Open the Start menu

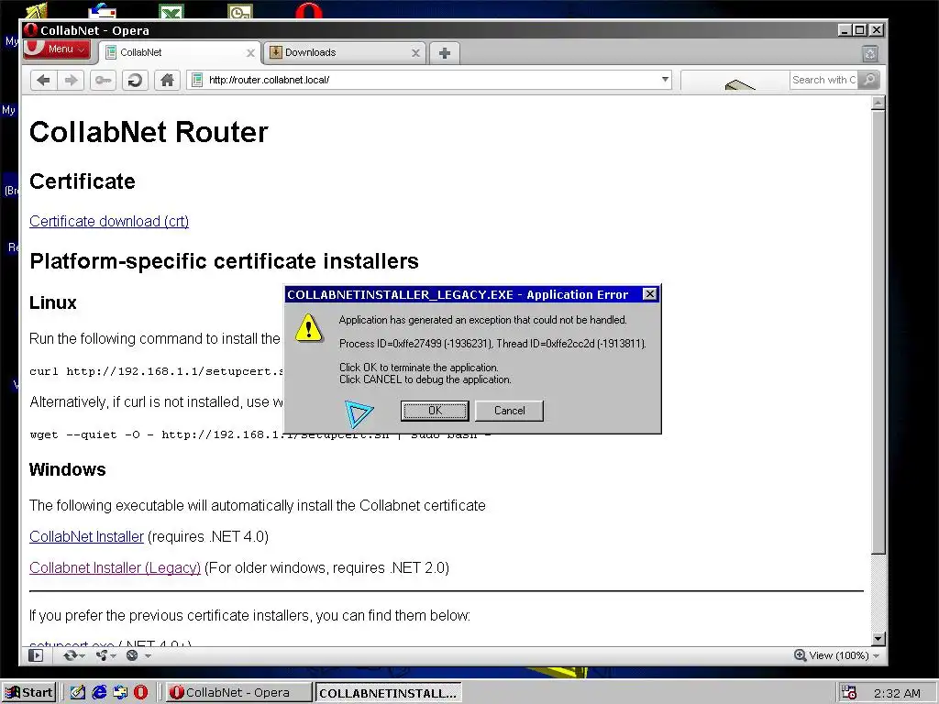click(28, 693)
